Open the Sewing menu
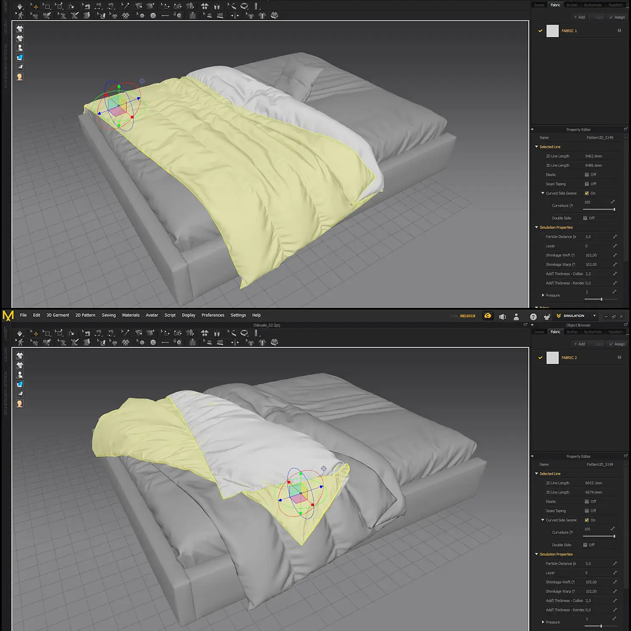 tap(109, 315)
